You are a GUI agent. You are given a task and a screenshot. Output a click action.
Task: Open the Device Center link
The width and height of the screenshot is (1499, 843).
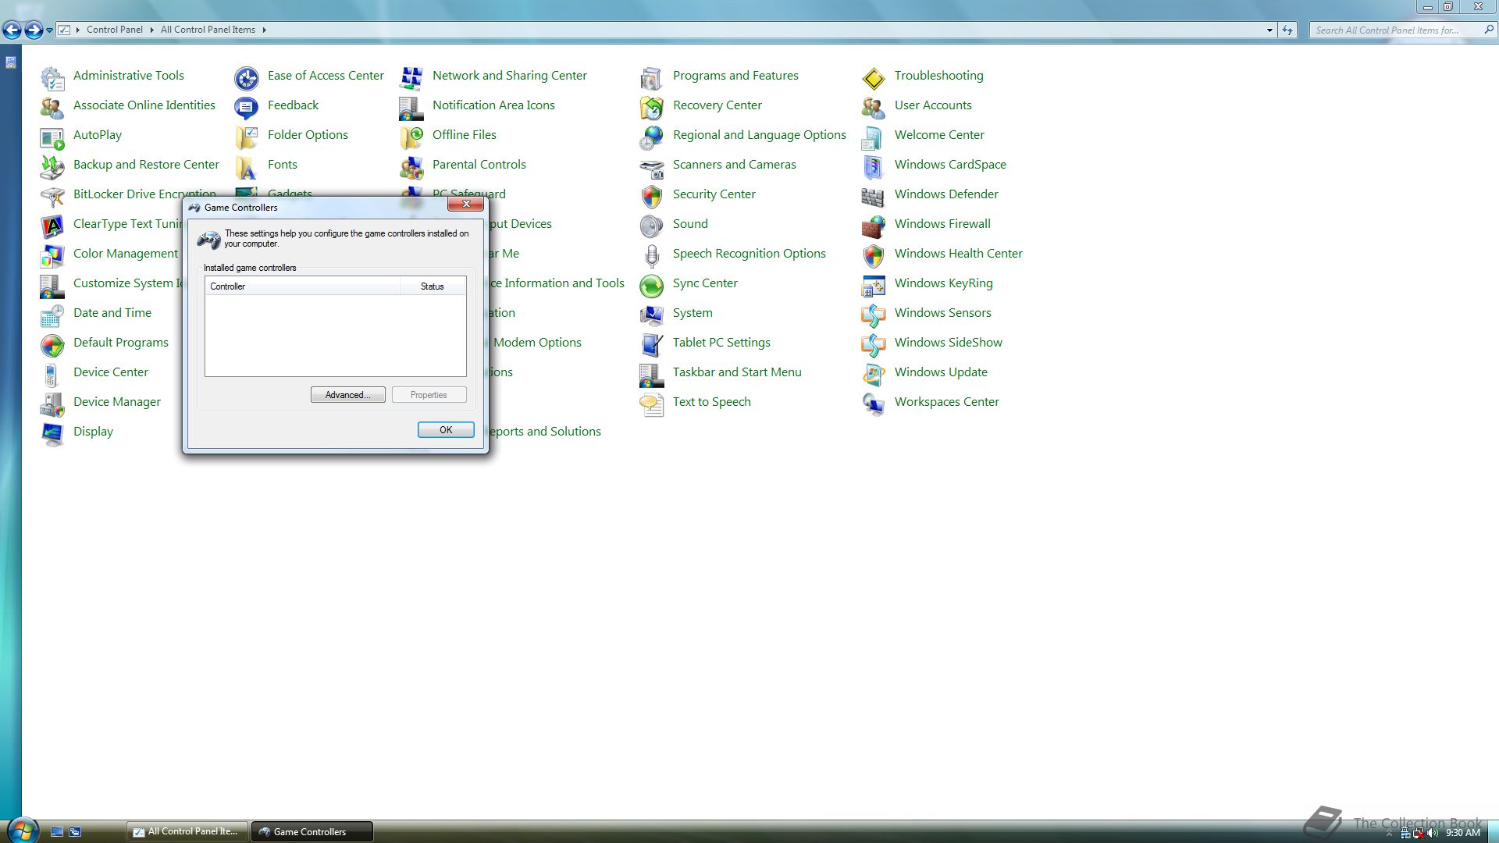pyautogui.click(x=111, y=372)
